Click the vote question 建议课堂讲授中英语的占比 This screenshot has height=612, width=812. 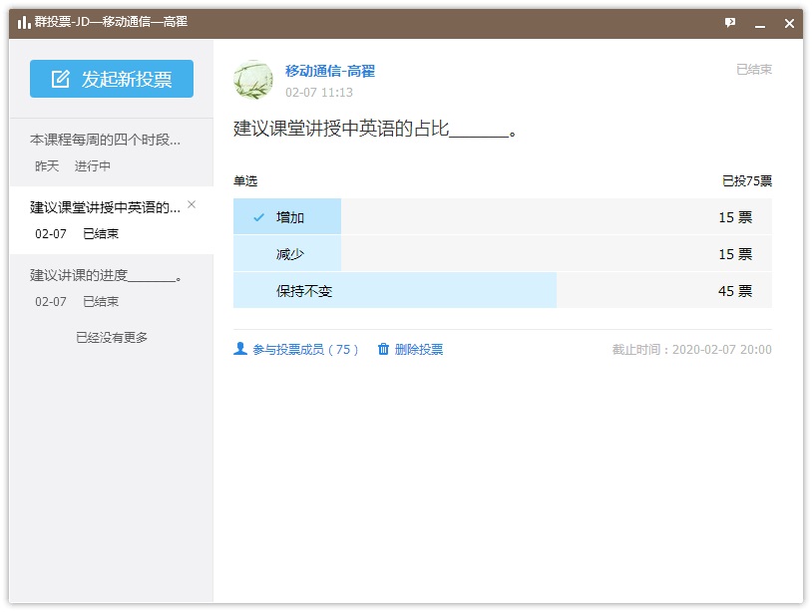(375, 129)
